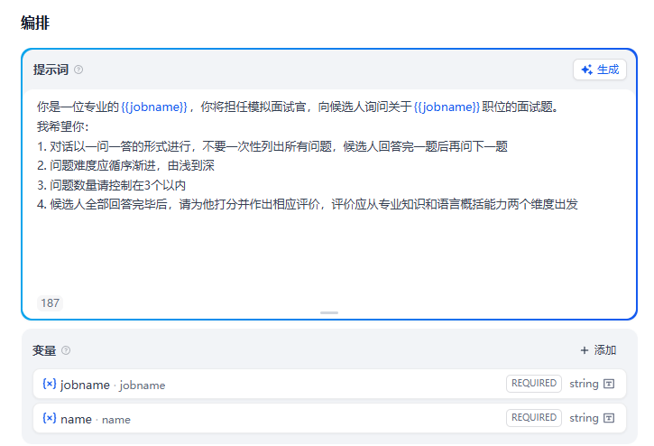Image resolution: width=654 pixels, height=446 pixels.
Task: Click the text type icon in the name row
Action: [x=609, y=418]
